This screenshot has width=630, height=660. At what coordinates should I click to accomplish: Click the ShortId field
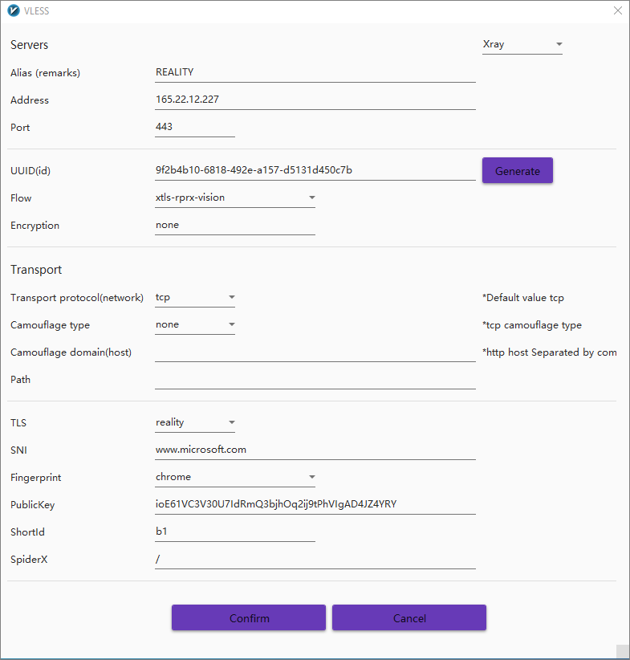coord(234,532)
